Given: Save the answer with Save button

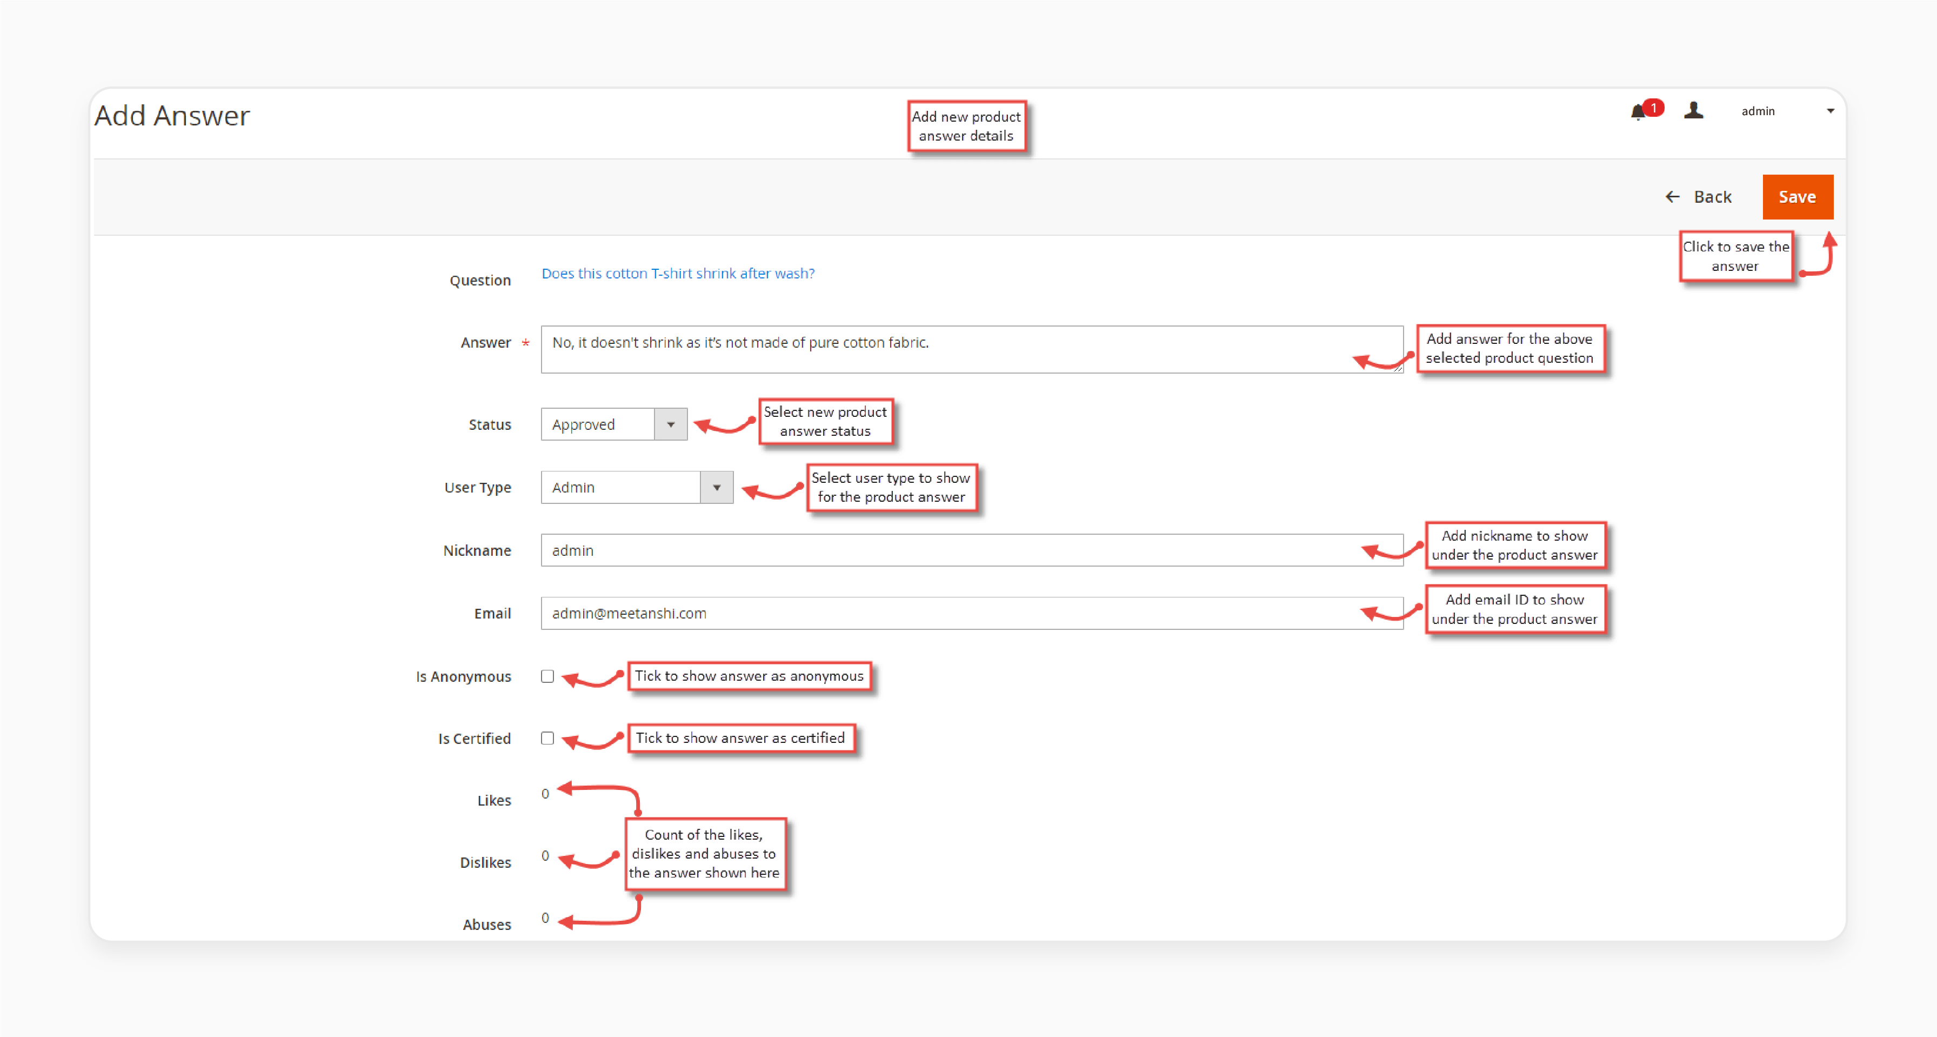Looking at the screenshot, I should [x=1797, y=197].
